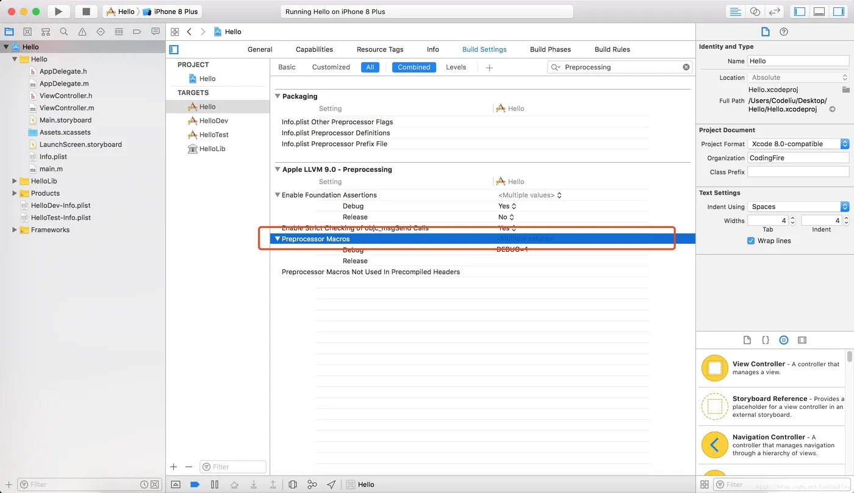This screenshot has height=493, width=854.
Task: Hide the Utilities inspector pane
Action: 839,12
